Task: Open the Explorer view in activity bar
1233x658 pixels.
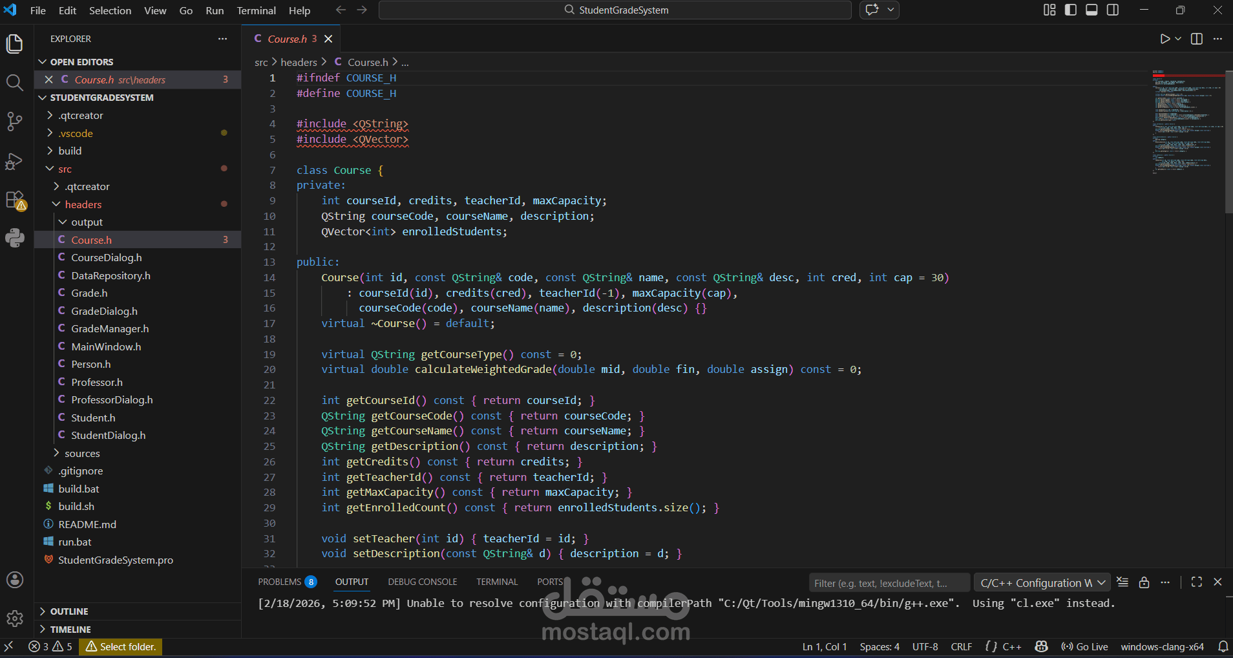Action: click(14, 44)
